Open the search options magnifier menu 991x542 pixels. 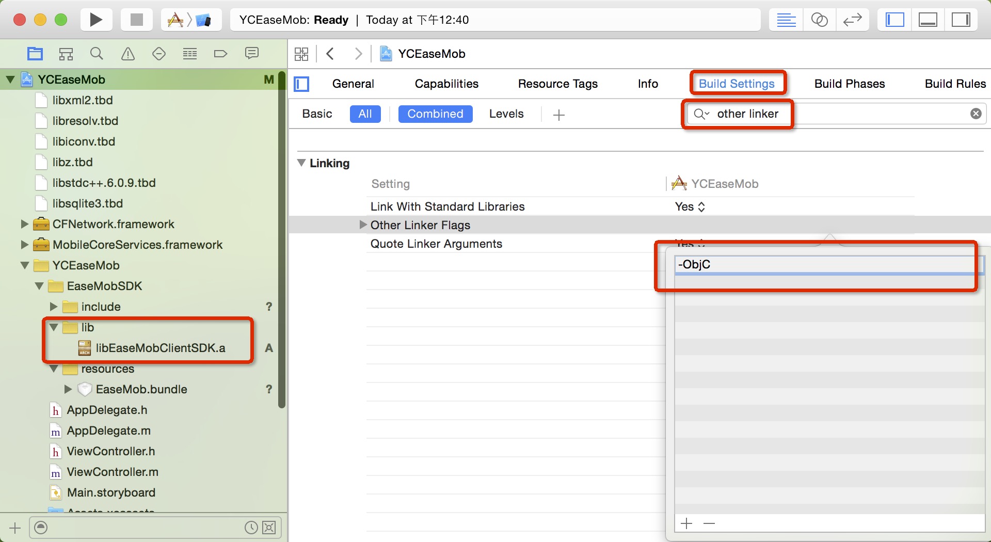[701, 114]
